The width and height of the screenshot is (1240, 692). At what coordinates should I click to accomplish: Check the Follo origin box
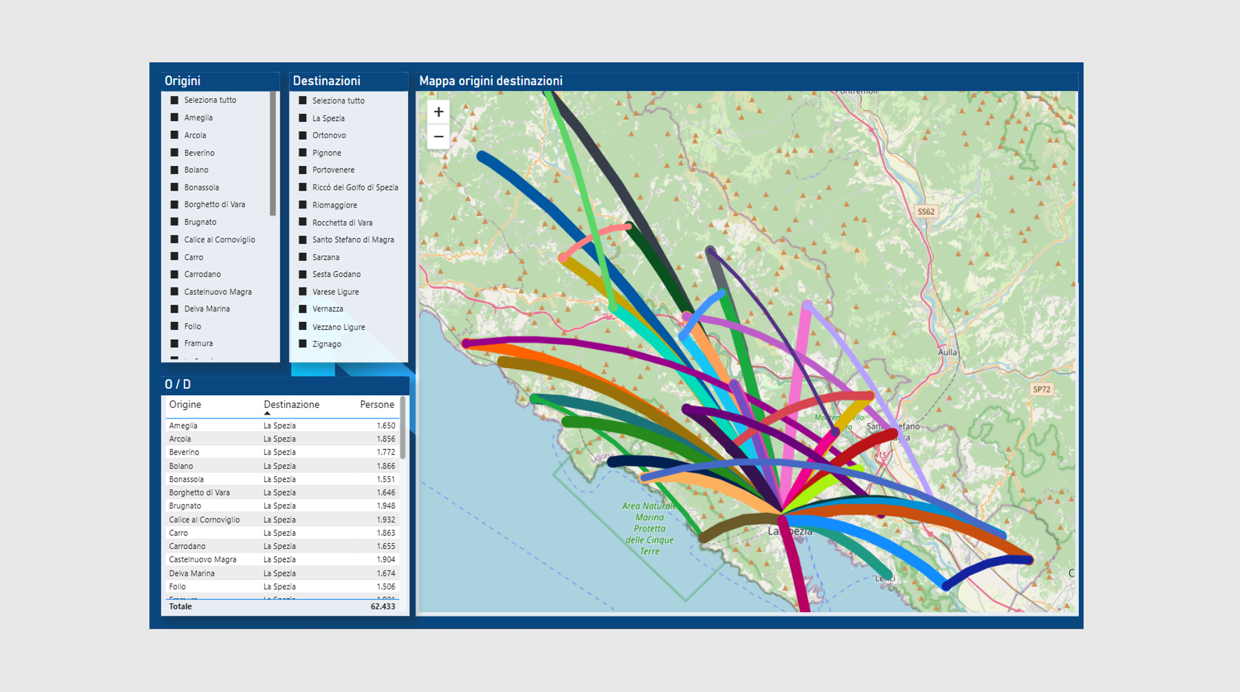pos(175,326)
